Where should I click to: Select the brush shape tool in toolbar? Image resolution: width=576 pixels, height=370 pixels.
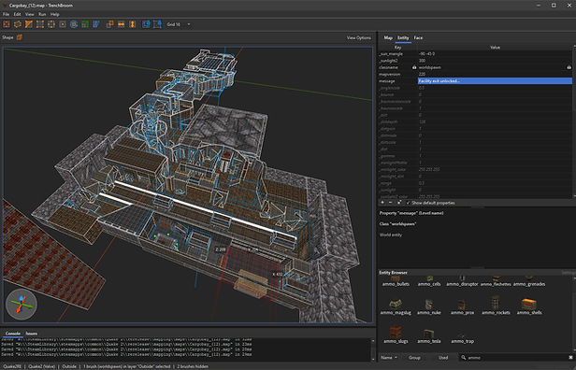(18, 24)
